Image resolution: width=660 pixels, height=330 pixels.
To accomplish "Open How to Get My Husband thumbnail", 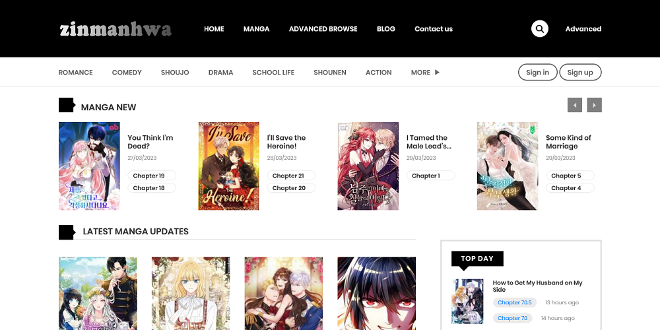I will click(x=467, y=302).
